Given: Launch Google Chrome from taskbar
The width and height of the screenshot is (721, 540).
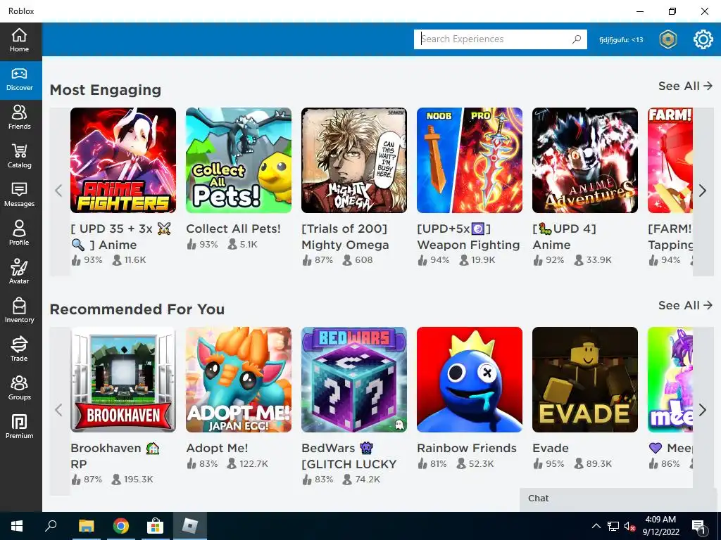Looking at the screenshot, I should [121, 526].
